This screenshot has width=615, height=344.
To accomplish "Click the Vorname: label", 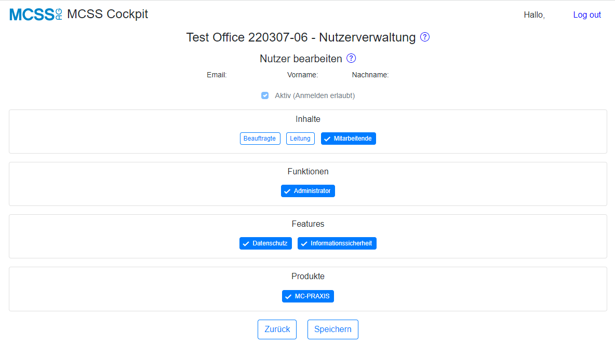I will pyautogui.click(x=302, y=75).
